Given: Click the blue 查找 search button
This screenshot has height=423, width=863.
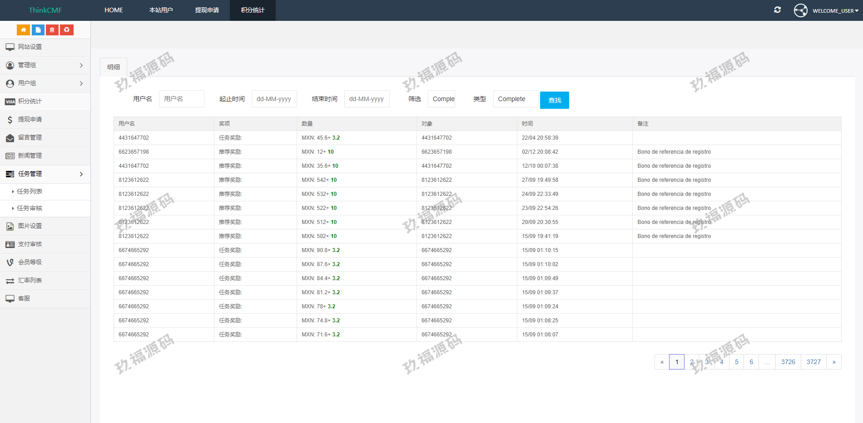Looking at the screenshot, I should point(554,100).
